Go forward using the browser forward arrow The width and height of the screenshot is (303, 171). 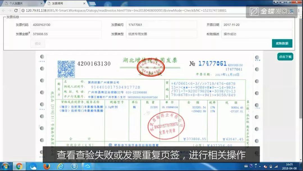[x=10, y=10]
